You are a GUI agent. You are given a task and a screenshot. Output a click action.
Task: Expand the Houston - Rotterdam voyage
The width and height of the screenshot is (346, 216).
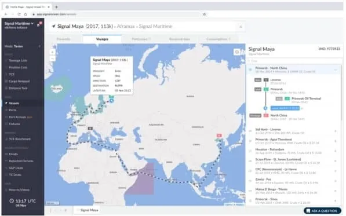coord(336,151)
